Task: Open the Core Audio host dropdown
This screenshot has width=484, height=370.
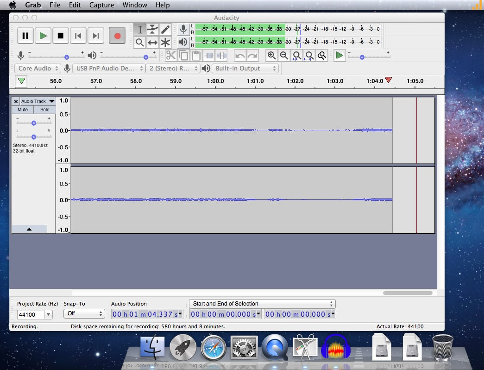Action: tap(38, 68)
